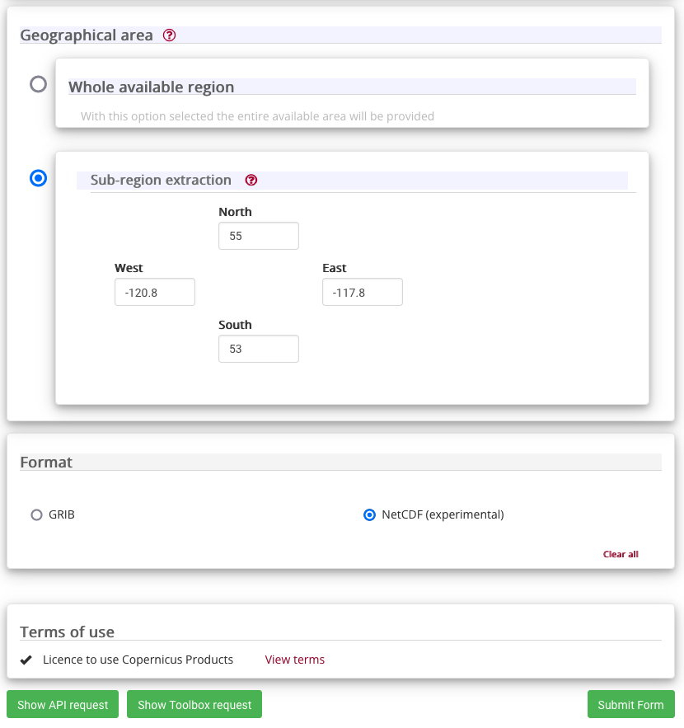Click the South value input field
This screenshot has height=728, width=684.
point(259,349)
